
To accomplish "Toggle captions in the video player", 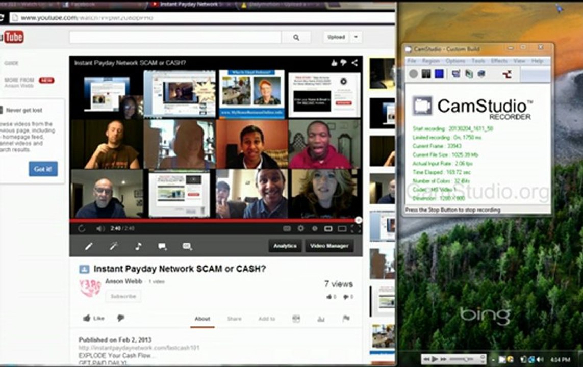I will click(287, 228).
